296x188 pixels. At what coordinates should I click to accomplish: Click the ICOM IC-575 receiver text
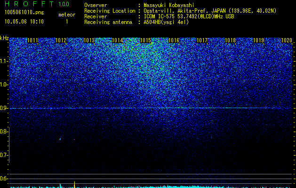(189, 16)
